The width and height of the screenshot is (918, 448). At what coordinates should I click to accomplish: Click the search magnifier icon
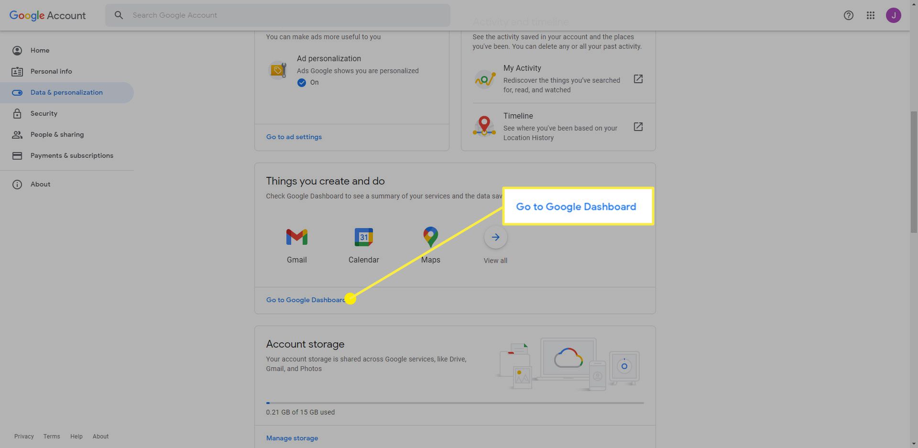point(119,15)
